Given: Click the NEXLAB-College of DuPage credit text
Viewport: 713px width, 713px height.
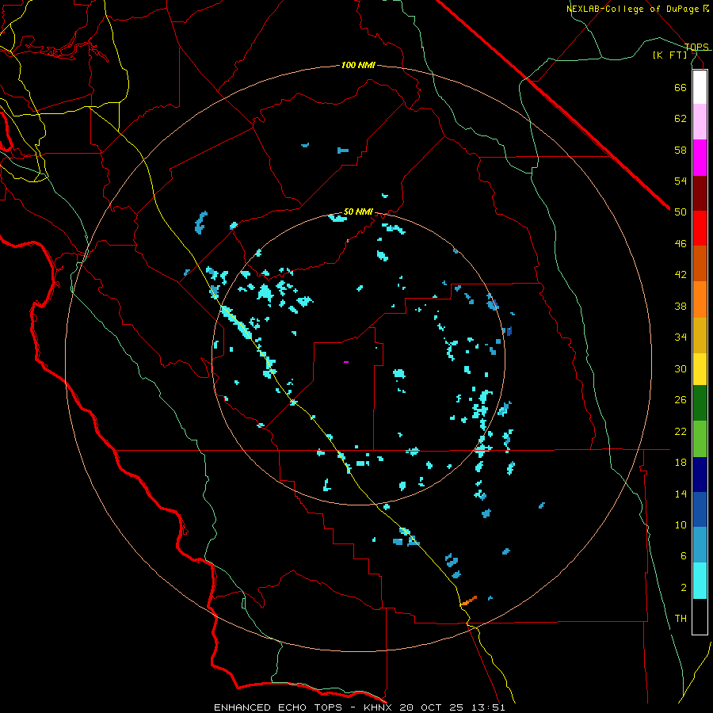Looking at the screenshot, I should coord(637,9).
